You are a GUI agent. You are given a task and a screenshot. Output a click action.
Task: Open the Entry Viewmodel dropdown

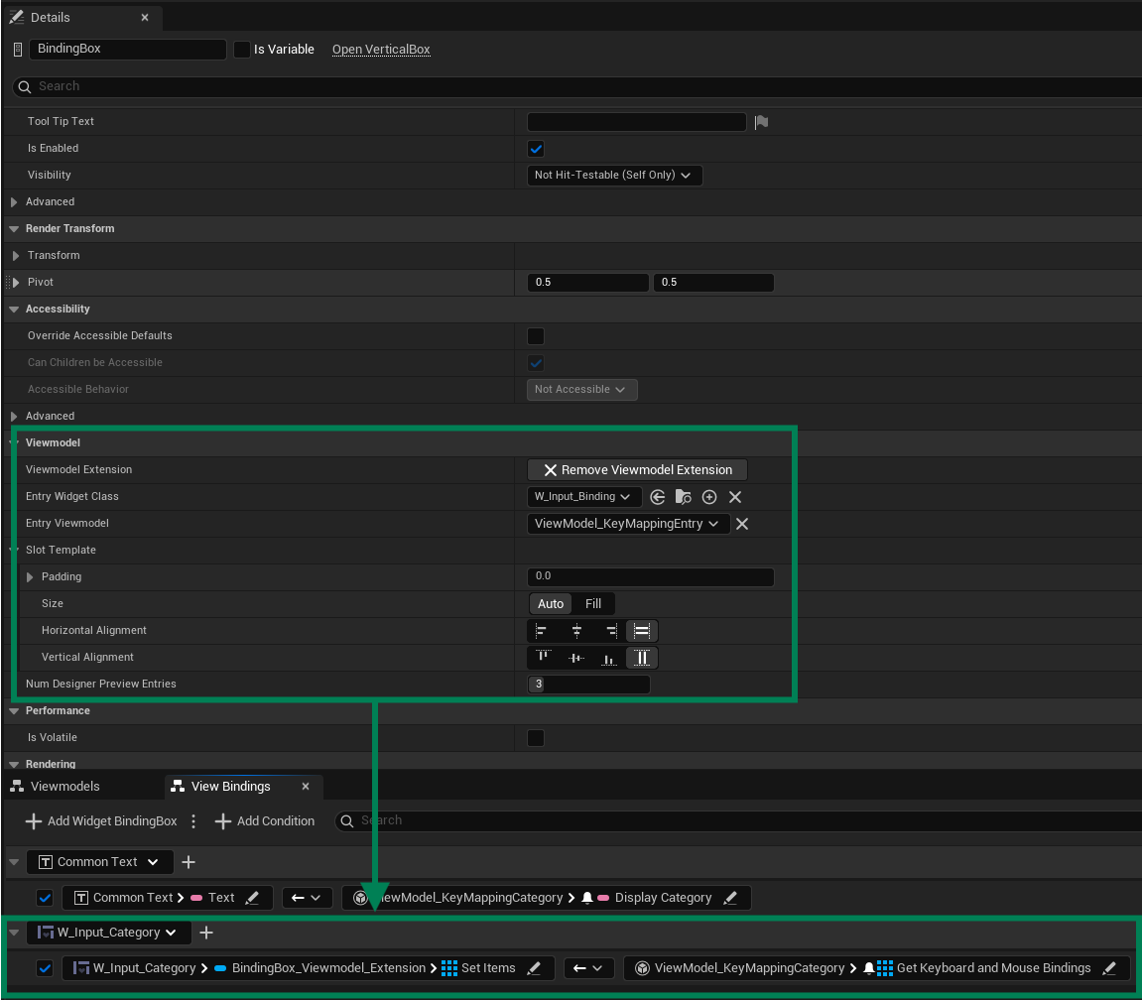628,523
